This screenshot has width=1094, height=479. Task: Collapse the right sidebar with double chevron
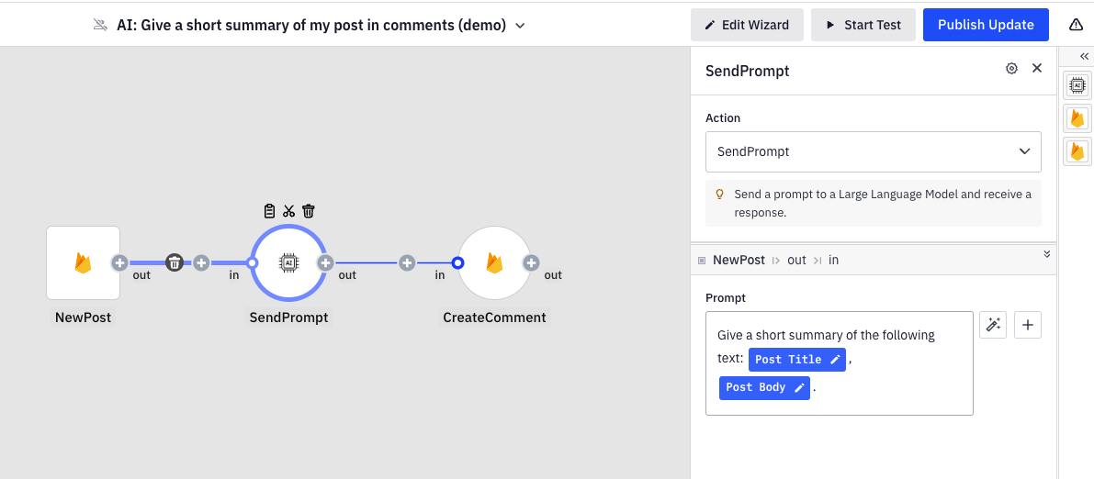pos(1084,56)
